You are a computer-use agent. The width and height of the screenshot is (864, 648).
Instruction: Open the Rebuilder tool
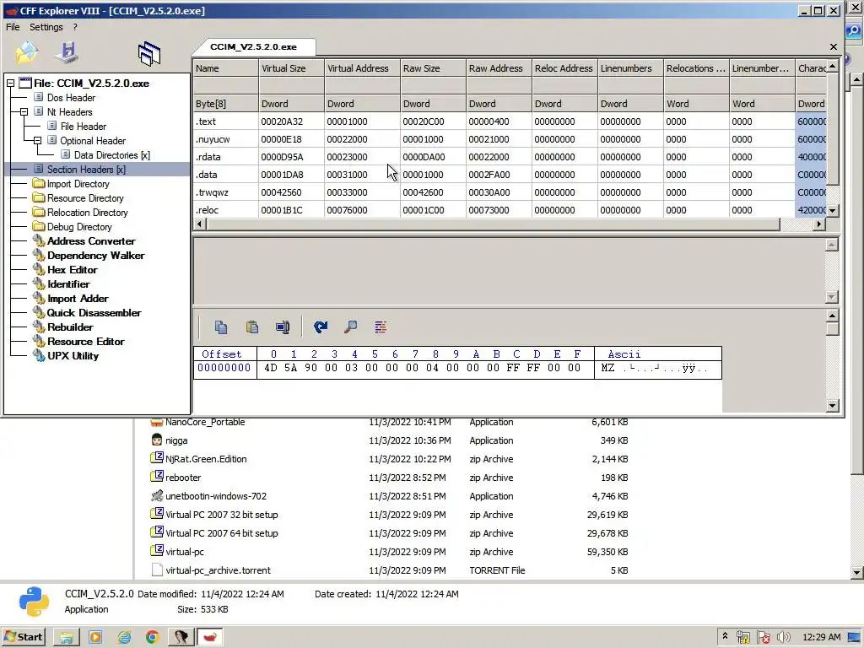tap(70, 327)
